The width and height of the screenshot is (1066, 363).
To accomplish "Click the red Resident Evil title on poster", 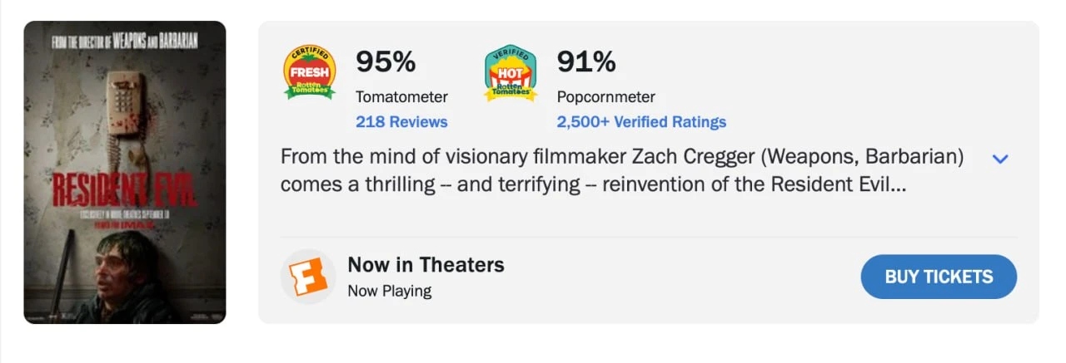I will (125, 189).
